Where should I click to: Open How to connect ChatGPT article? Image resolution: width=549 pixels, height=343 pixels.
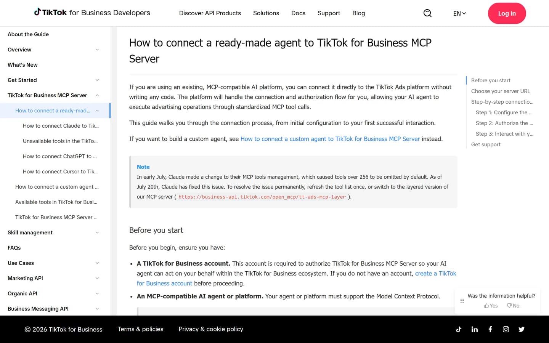pyautogui.click(x=60, y=156)
